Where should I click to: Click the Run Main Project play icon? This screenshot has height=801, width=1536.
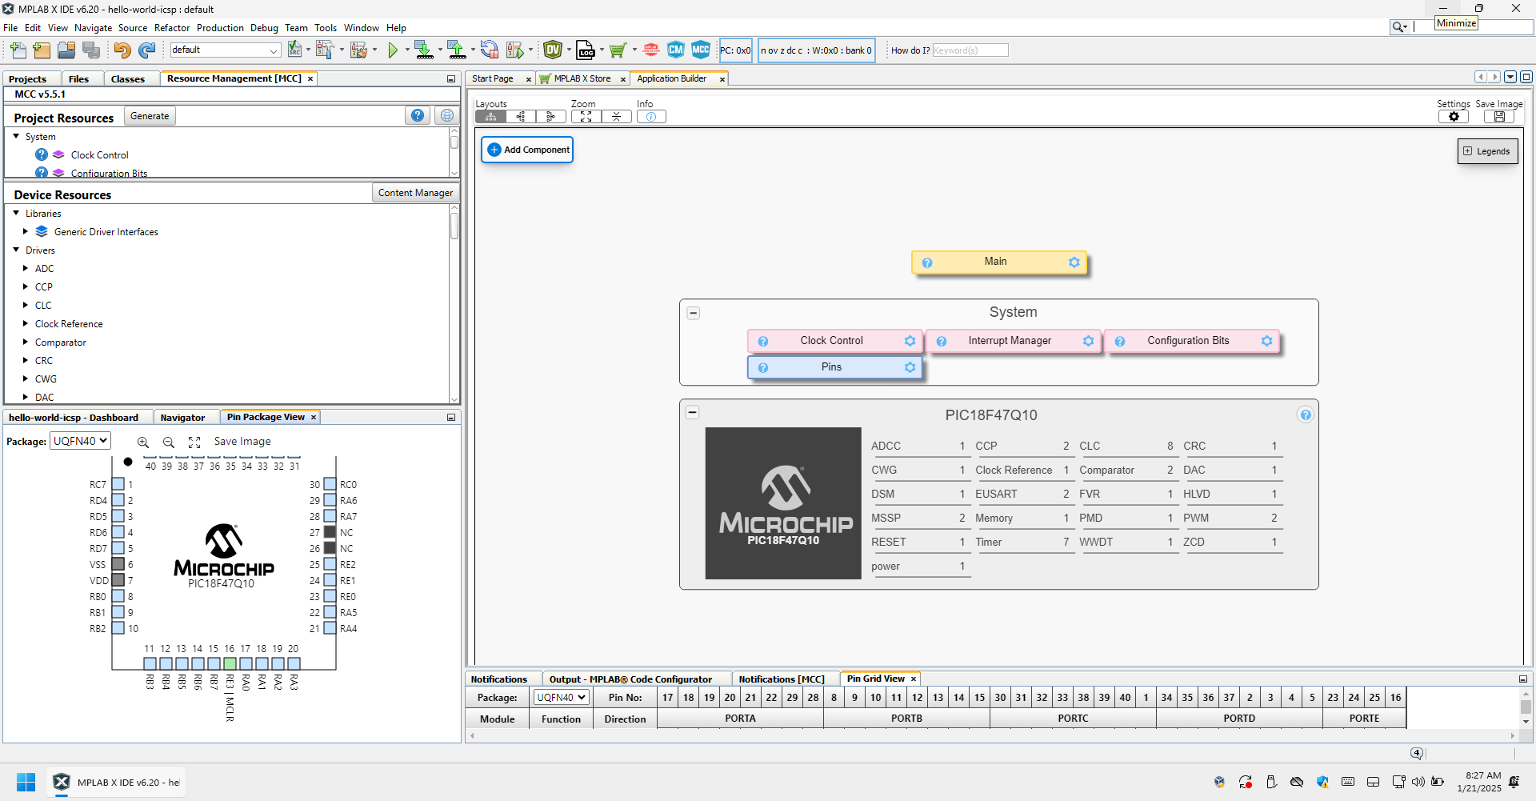393,50
